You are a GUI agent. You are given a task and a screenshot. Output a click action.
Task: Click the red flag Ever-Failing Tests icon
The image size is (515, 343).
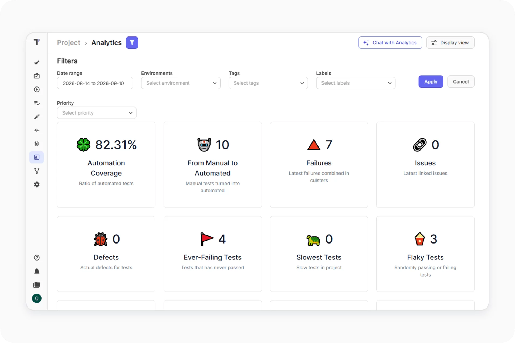[x=207, y=239]
